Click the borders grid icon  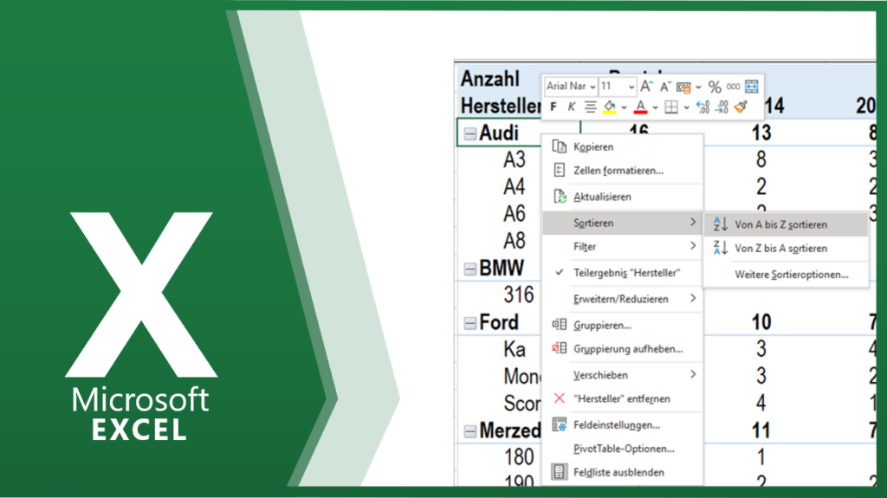click(x=671, y=107)
